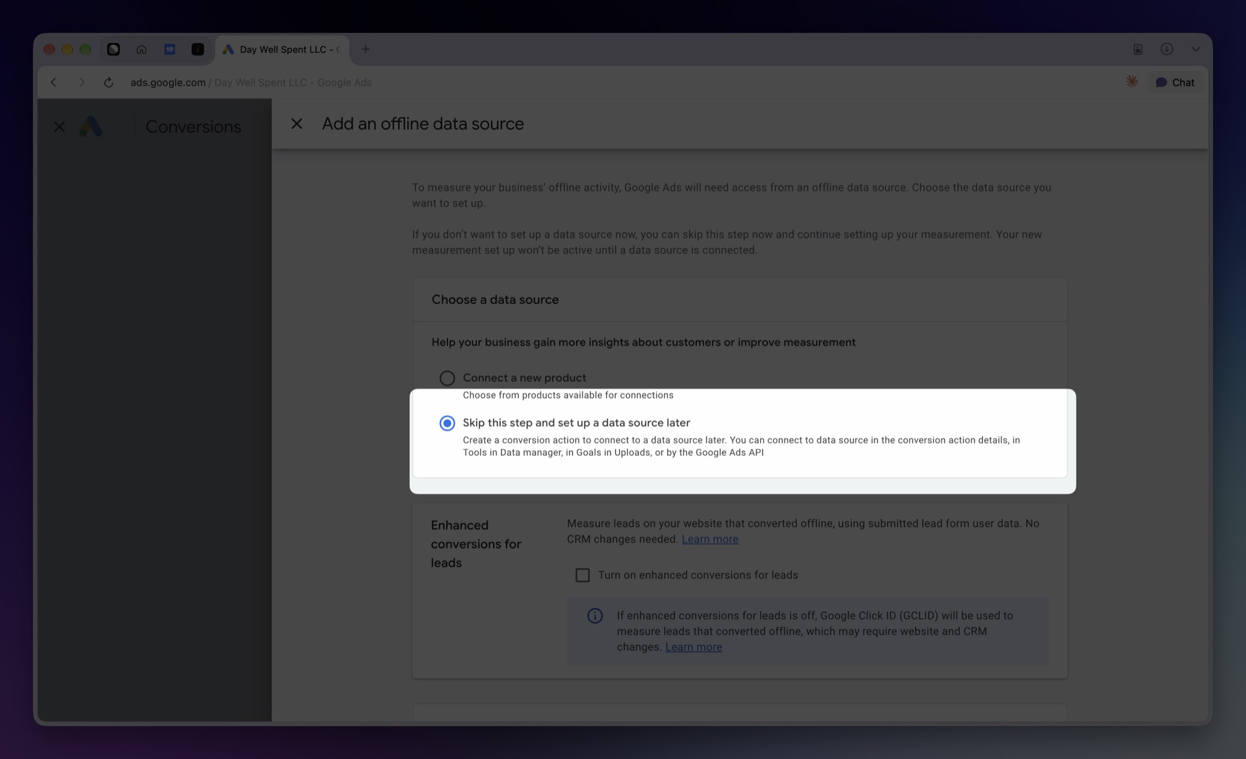Click the address bar showing ads.google.com
1246x759 pixels.
pyautogui.click(x=251, y=82)
